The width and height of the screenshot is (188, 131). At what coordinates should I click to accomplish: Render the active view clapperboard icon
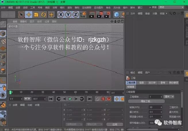pos(92,15)
